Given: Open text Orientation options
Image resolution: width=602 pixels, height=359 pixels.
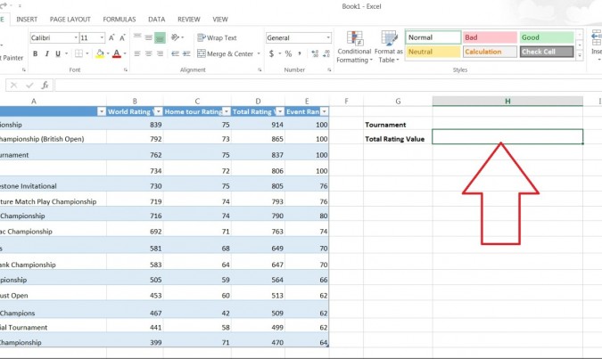Looking at the screenshot, I should (177, 37).
